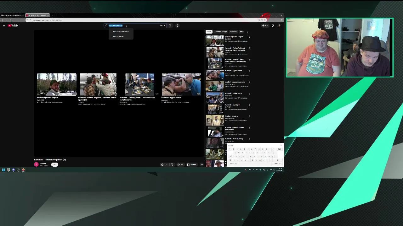Viewport: 403px width, 226px height.
Task: Choose the second search suggestion under the search box
Action: pyautogui.click(x=121, y=36)
